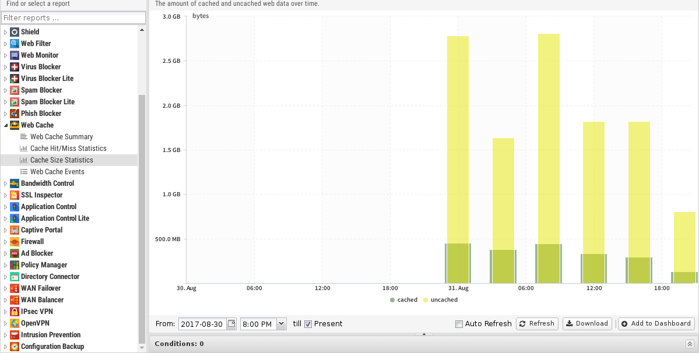
Task: Select Cache Size Statistics report
Action: click(62, 160)
